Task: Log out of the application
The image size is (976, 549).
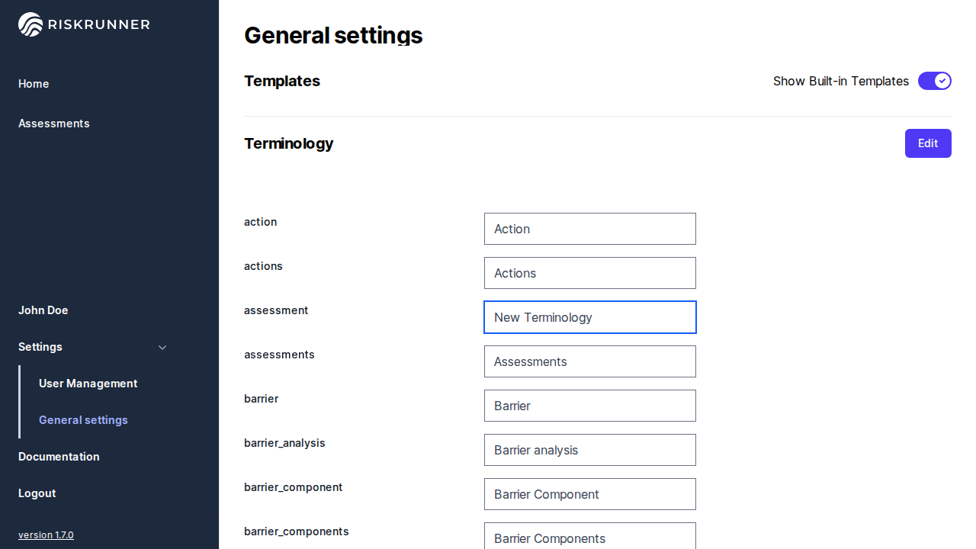Action: point(37,493)
